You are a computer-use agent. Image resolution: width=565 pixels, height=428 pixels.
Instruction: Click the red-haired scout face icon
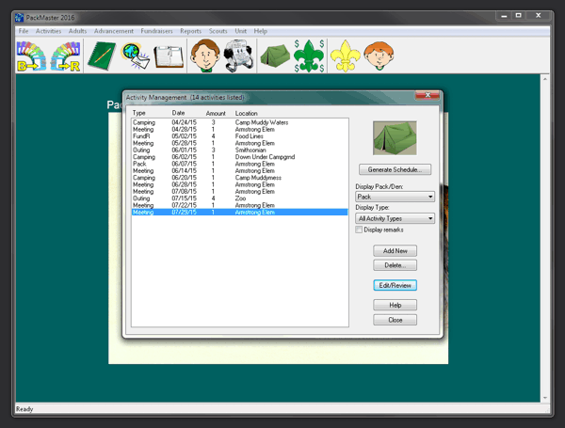[379, 55]
